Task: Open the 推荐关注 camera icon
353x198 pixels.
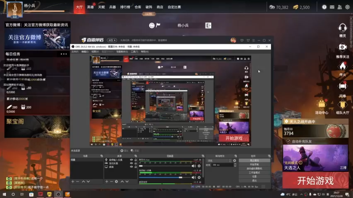Action: [342, 47]
